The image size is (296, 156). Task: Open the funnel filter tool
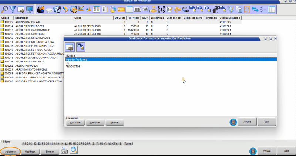point(13,9)
